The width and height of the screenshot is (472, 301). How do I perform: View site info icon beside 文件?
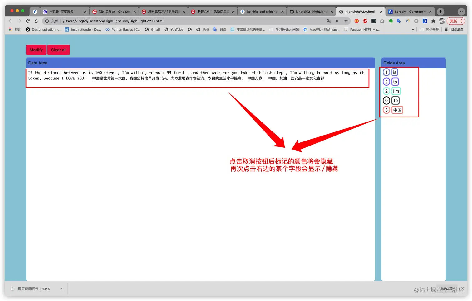tap(47, 21)
